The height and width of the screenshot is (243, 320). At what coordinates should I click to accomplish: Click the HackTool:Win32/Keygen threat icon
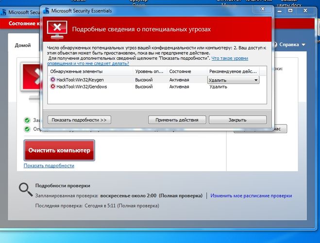click(x=53, y=80)
